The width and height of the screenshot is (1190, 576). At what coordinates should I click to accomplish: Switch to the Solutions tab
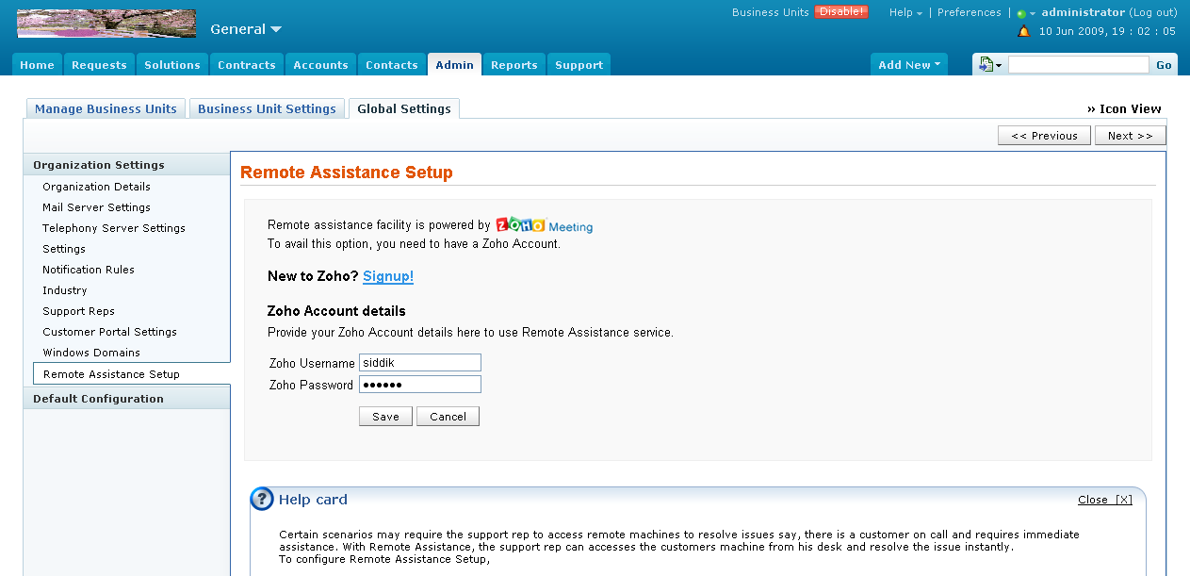click(x=172, y=65)
